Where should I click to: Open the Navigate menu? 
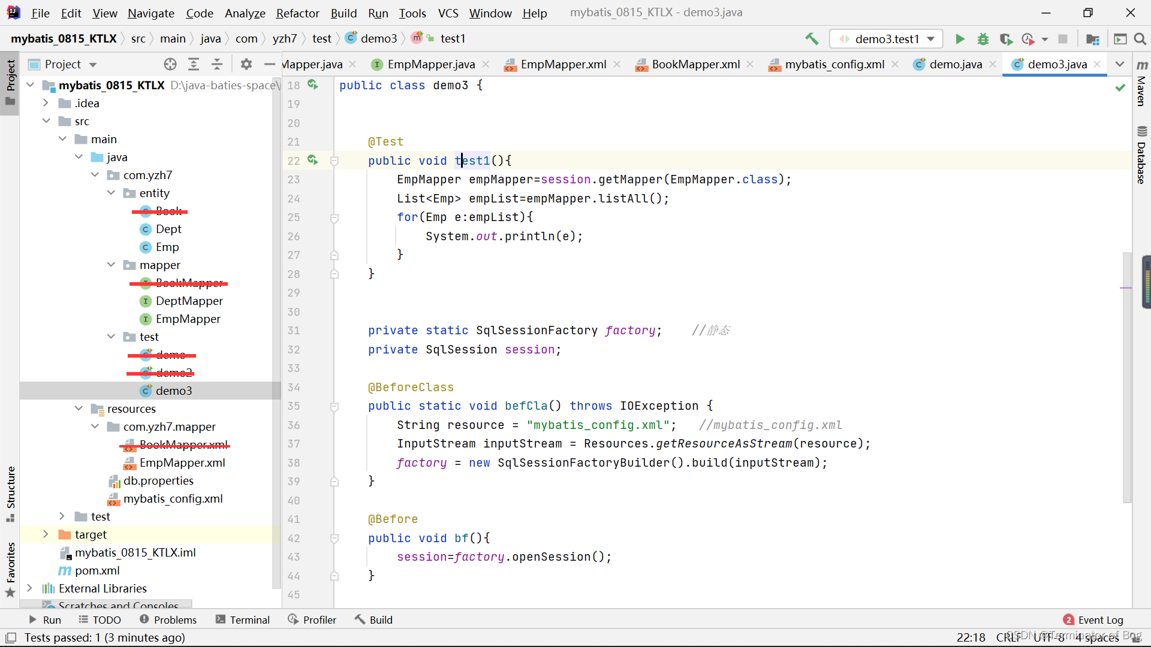[151, 13]
